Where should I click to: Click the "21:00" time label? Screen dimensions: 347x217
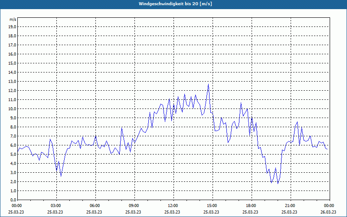click(291, 206)
